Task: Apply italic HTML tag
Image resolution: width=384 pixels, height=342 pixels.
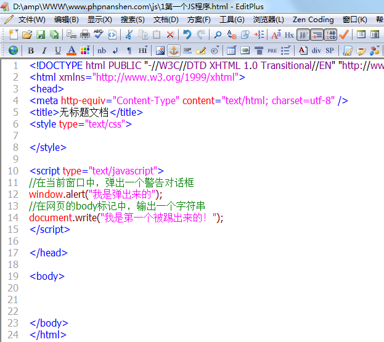Action: [44, 51]
